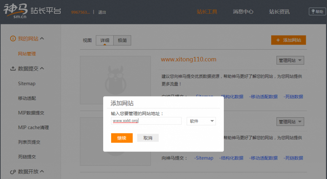Switch to the 详细 view tab

(105, 40)
